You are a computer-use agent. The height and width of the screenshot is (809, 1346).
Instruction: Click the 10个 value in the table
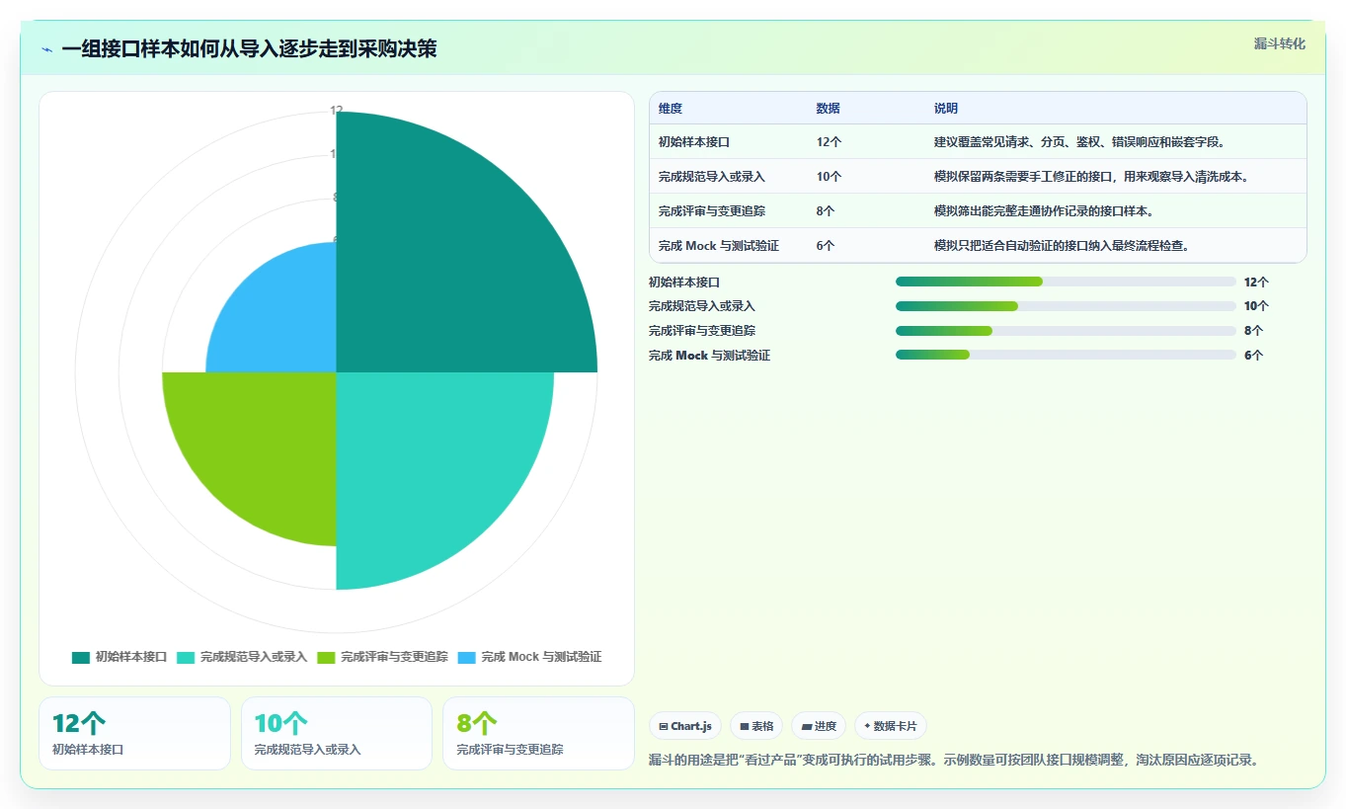point(830,177)
